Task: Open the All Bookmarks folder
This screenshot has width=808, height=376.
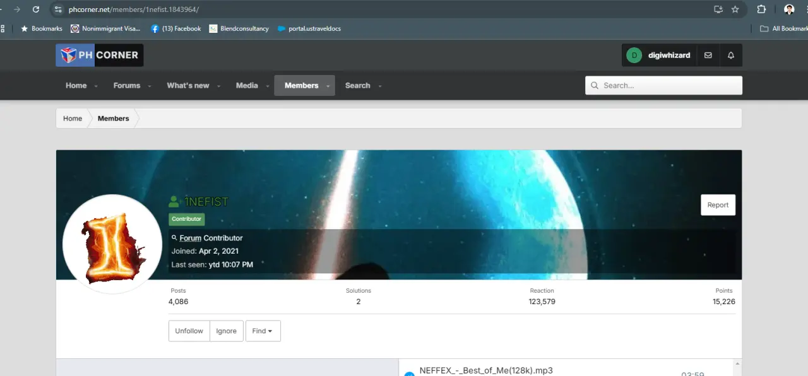Action: pyautogui.click(x=783, y=28)
